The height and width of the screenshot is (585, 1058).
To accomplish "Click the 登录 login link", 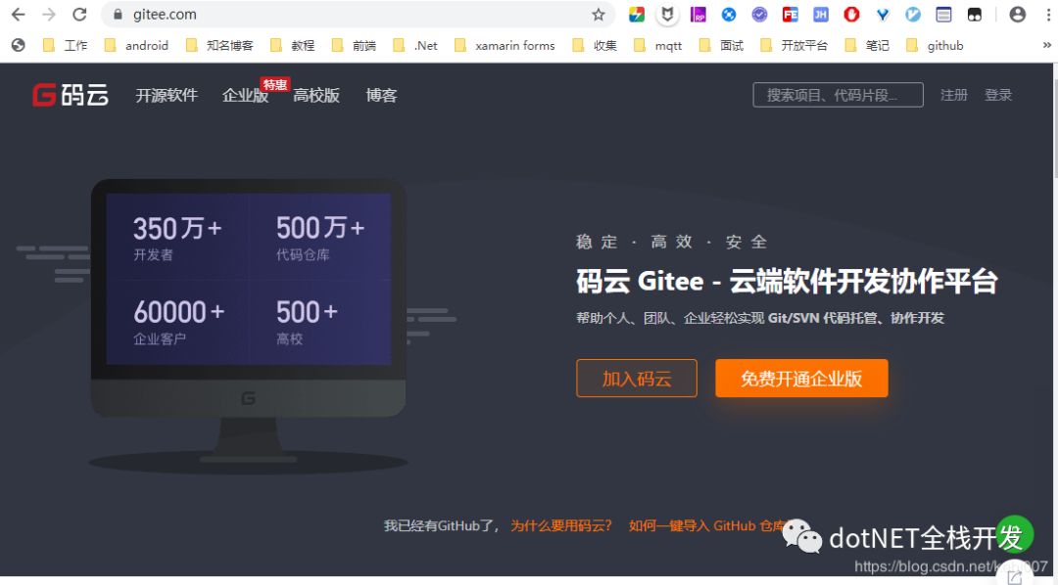I will (x=998, y=95).
